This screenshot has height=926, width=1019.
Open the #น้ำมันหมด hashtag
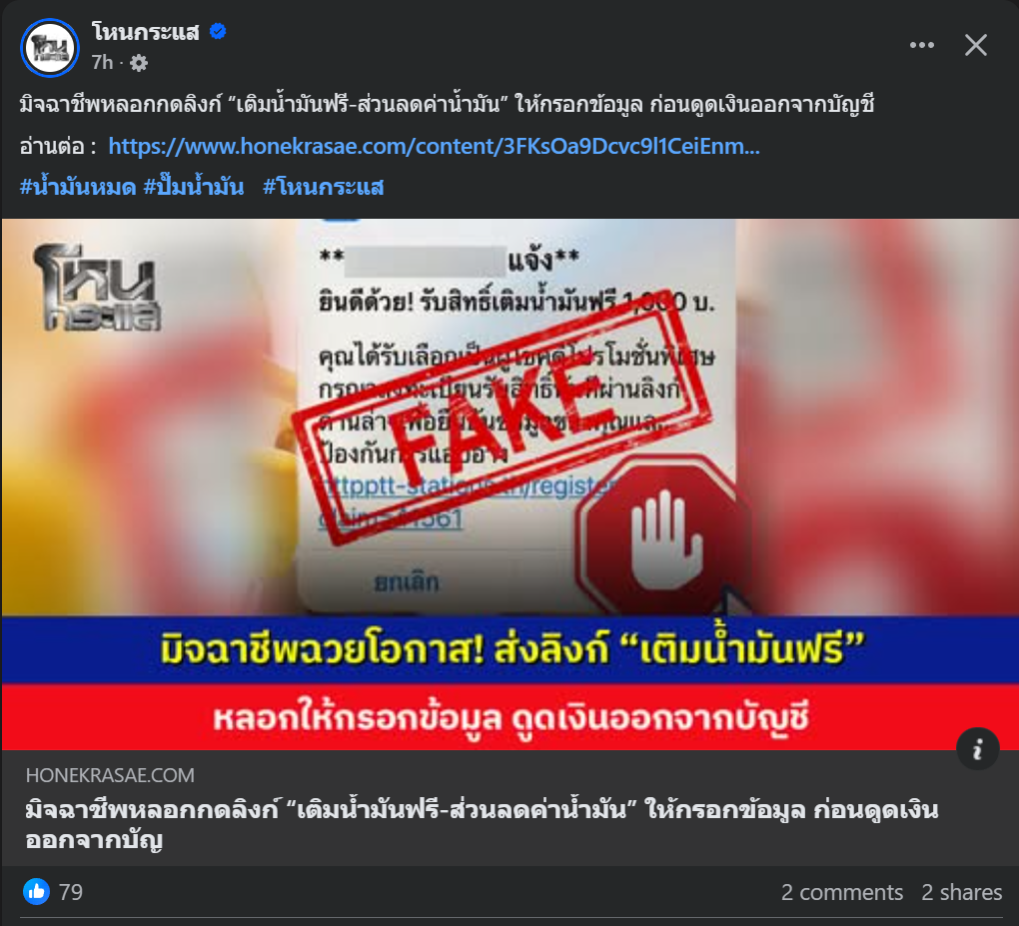[x=78, y=187]
